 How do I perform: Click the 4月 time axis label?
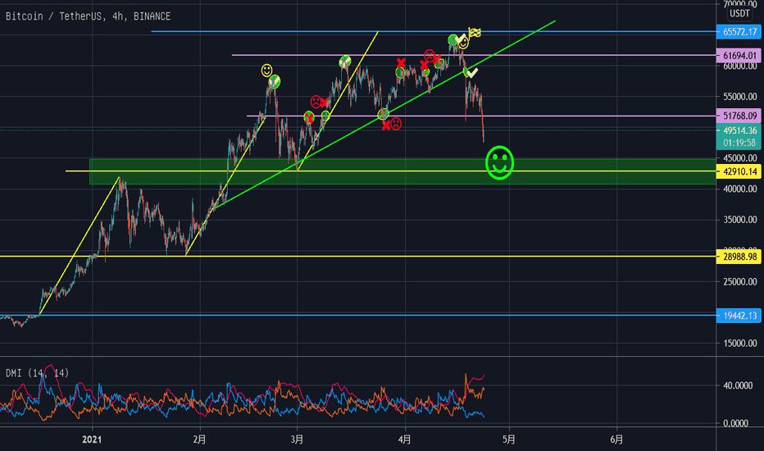pyautogui.click(x=404, y=440)
